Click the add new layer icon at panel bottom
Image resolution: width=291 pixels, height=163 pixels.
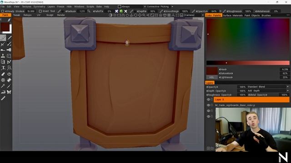pyautogui.click(x=208, y=148)
